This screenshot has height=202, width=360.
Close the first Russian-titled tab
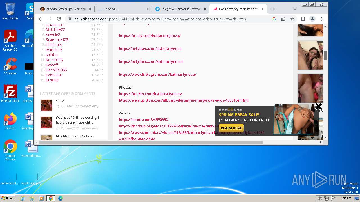(90, 9)
